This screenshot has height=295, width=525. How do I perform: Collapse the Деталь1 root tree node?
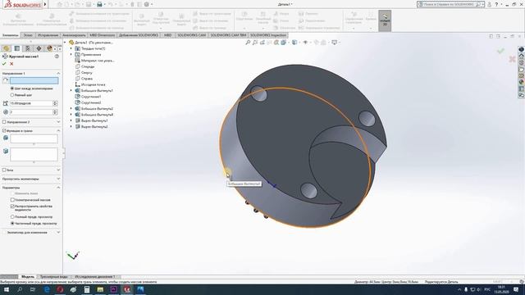tap(66, 43)
